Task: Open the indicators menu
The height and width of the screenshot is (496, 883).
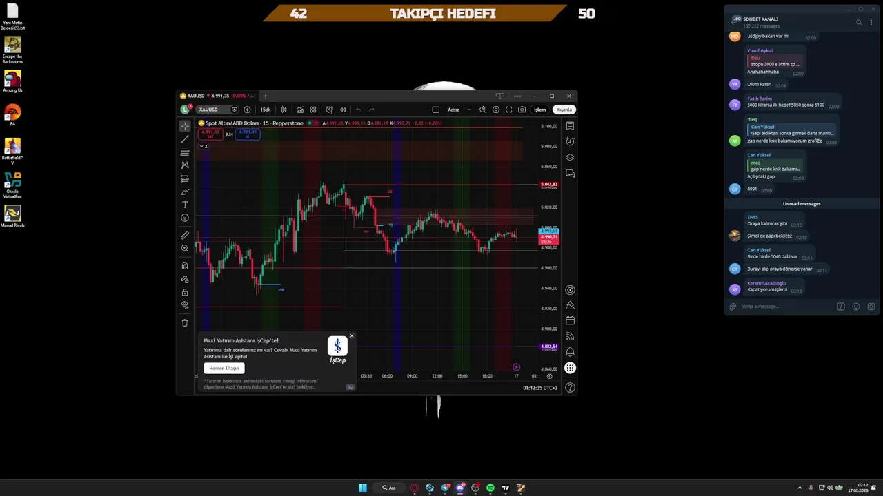Action: point(300,110)
